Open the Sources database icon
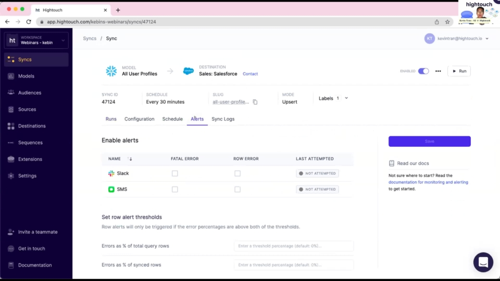Viewport: 500px width, 281px height. tap(11, 109)
